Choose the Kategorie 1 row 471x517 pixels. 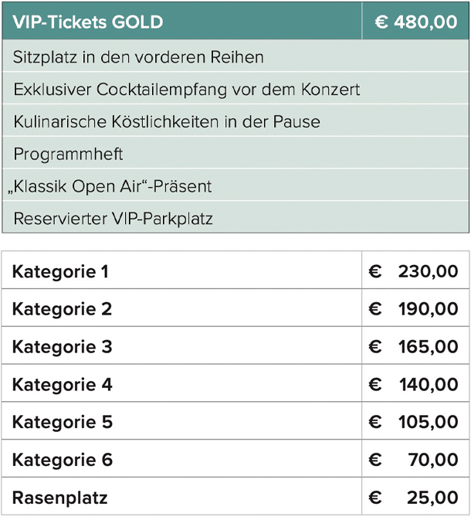pyautogui.click(x=235, y=270)
